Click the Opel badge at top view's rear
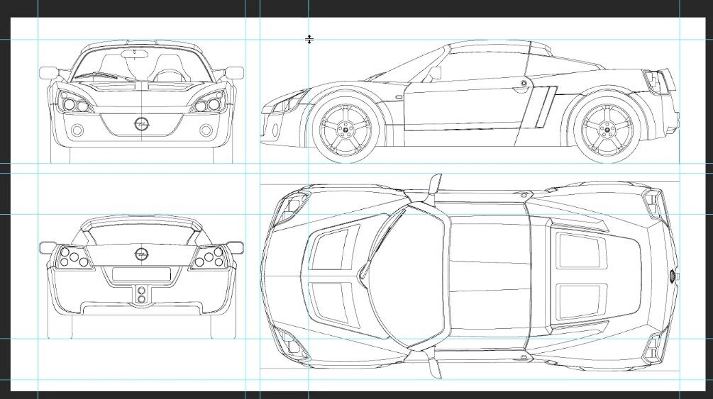 673,276
